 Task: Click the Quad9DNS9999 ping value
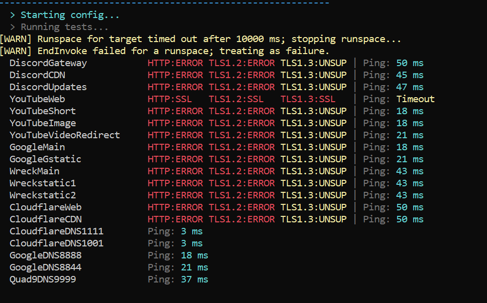tap(194, 279)
